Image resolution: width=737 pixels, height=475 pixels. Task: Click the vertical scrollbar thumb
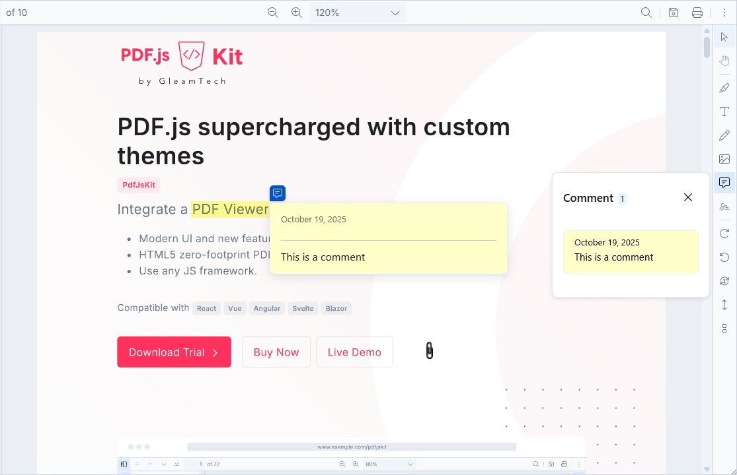(707, 47)
